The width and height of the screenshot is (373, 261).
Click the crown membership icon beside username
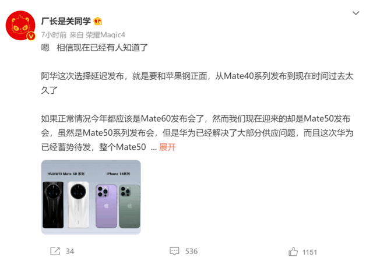98,21
